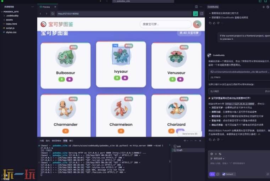This screenshot has height=181, width=270.
Task: Select the CodeBuddy panel tab
Action: [213, 7]
